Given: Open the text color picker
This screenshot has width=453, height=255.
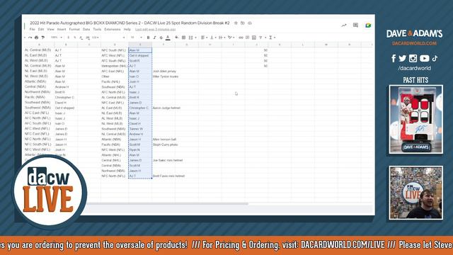Looking at the screenshot, I should (x=168, y=38).
